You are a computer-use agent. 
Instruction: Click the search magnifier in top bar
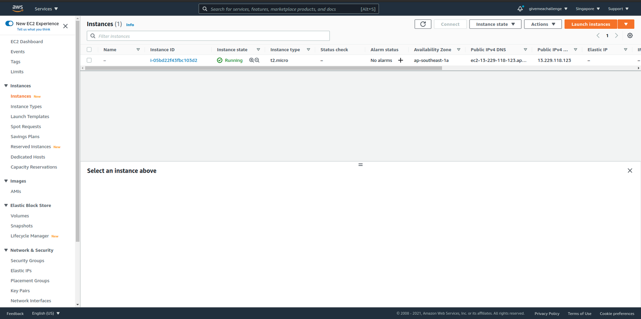tap(205, 9)
